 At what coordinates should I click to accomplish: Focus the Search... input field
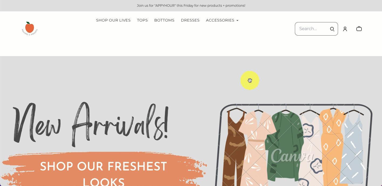313,29
